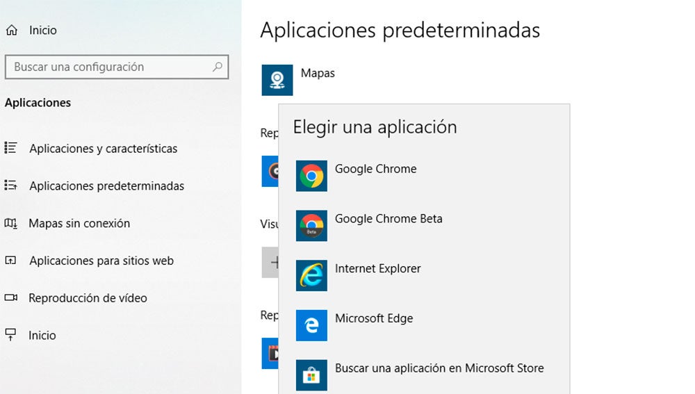The height and width of the screenshot is (394, 695).
Task: Click the Mapas sin conexión map icon
Action: click(10, 223)
